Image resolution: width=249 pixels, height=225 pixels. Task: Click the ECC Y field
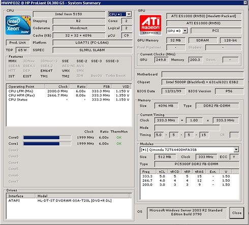click(234, 157)
